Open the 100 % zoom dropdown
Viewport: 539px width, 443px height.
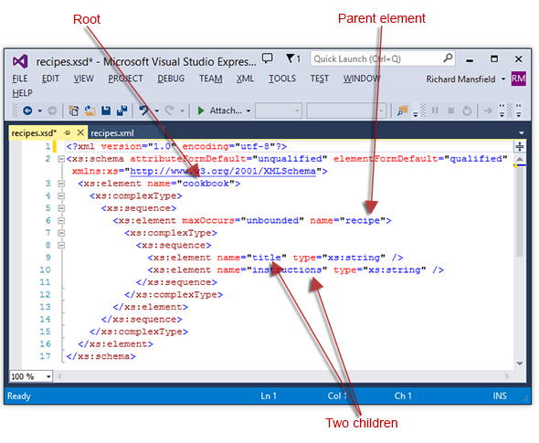tap(48, 376)
